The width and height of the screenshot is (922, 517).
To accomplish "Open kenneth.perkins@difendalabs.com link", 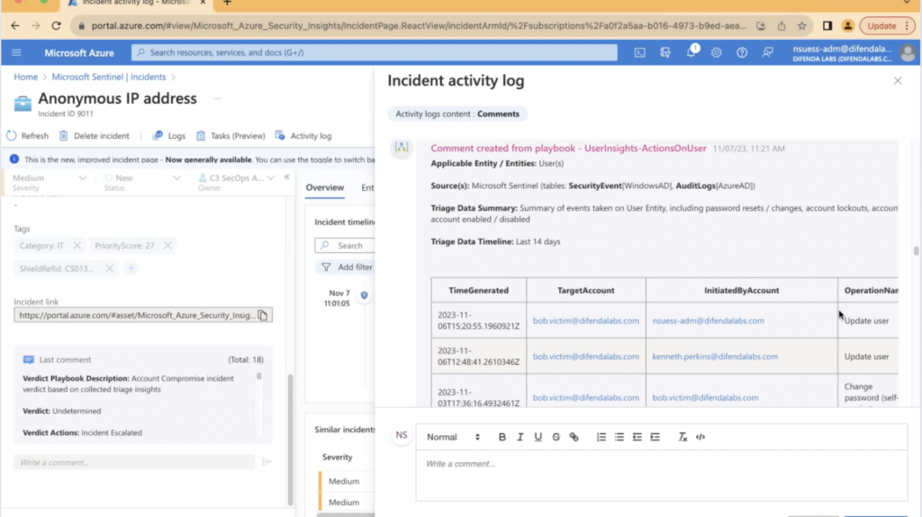I will pyautogui.click(x=715, y=357).
